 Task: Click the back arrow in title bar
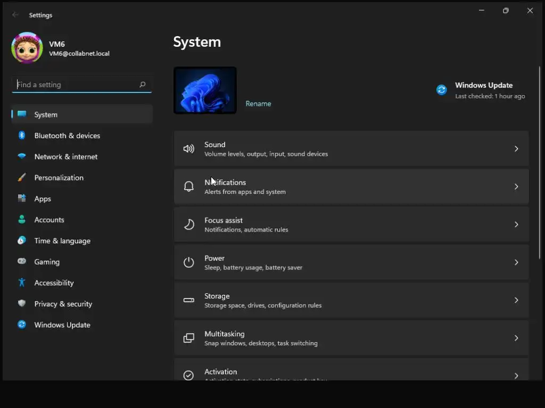pyautogui.click(x=15, y=15)
